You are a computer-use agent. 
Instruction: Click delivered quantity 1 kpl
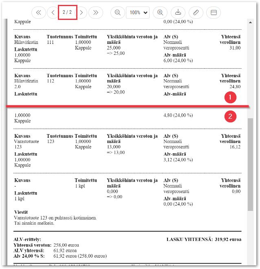pos(80,186)
